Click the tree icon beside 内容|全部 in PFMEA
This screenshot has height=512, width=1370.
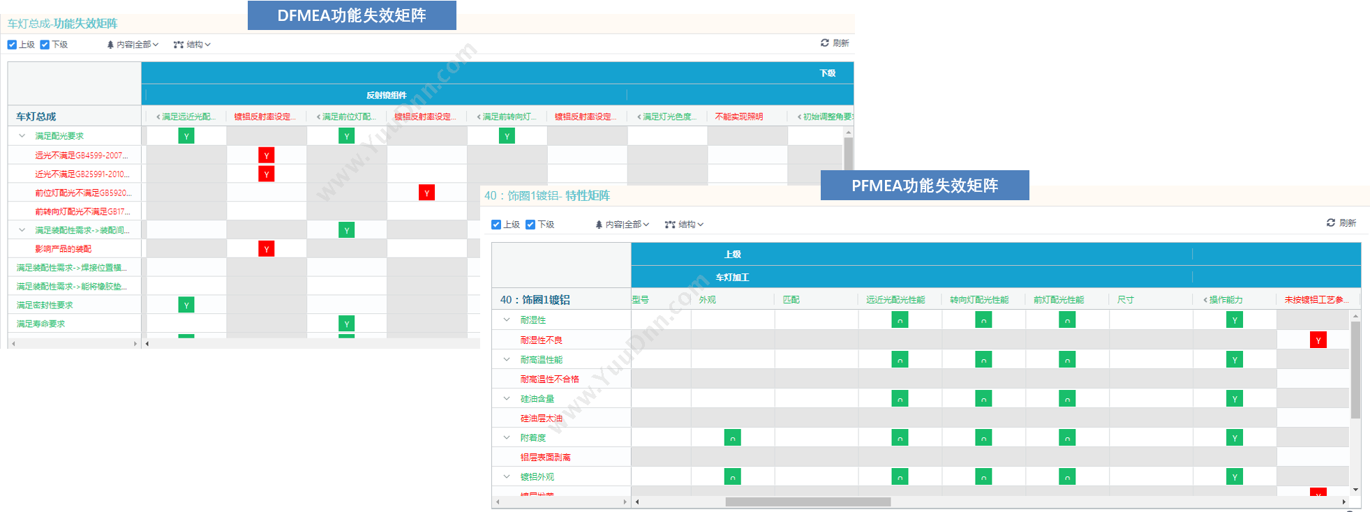599,225
